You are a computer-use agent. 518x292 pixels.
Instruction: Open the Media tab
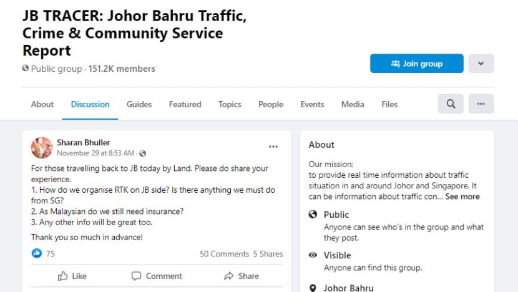(353, 104)
